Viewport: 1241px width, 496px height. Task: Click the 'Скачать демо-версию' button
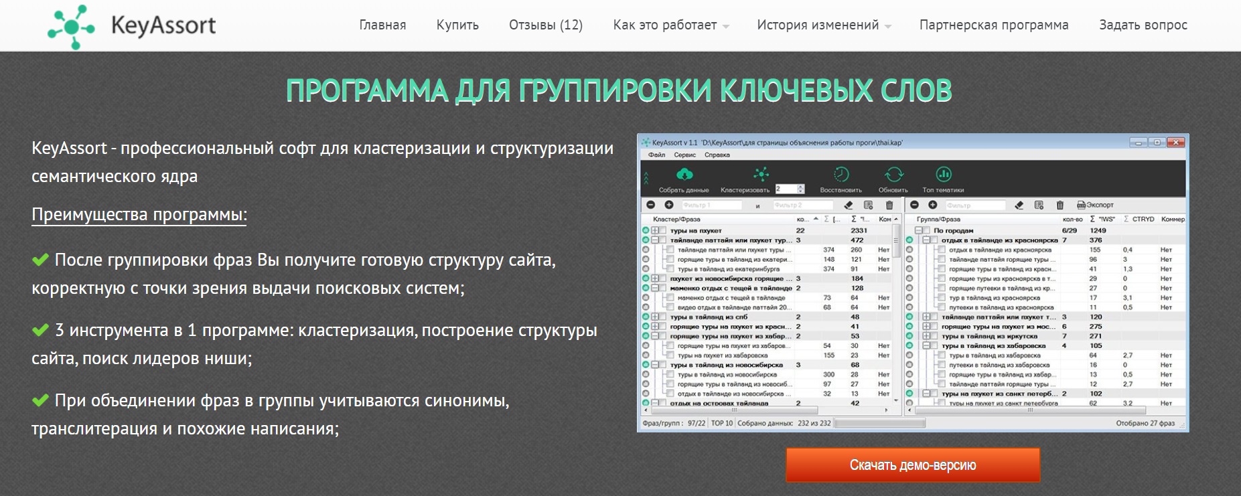912,465
